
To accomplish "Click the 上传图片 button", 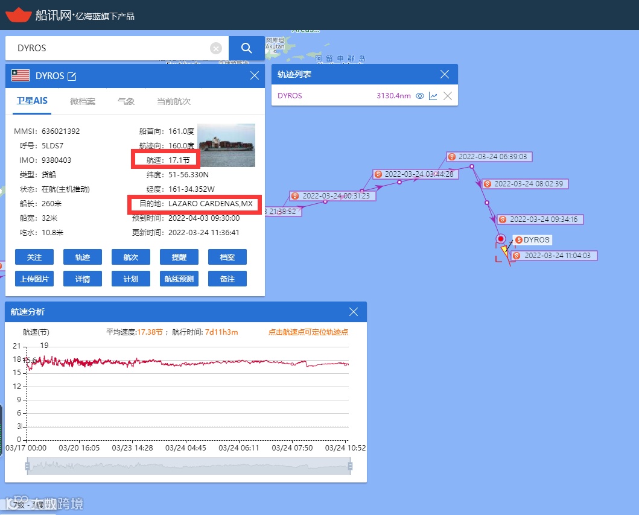I will coord(34,279).
